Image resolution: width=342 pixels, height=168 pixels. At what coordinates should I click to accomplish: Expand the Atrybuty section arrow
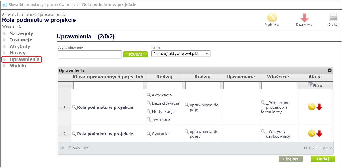tap(5, 47)
